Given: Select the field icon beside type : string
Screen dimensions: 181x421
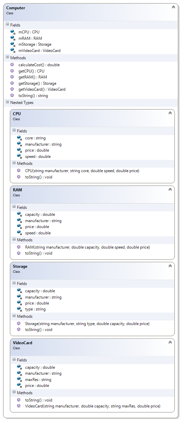Looking at the screenshot, I should (19, 309).
